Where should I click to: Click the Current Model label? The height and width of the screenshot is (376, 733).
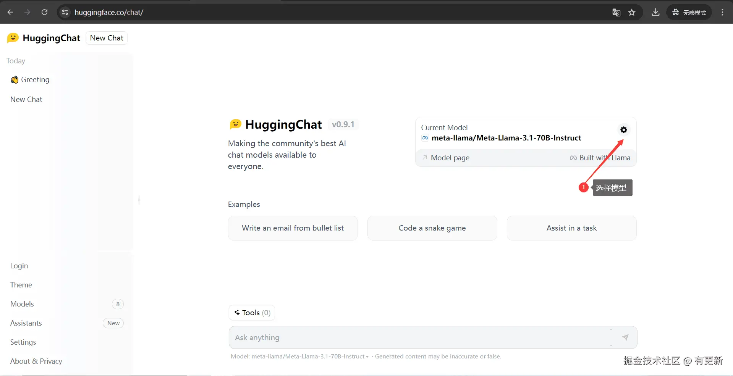444,127
